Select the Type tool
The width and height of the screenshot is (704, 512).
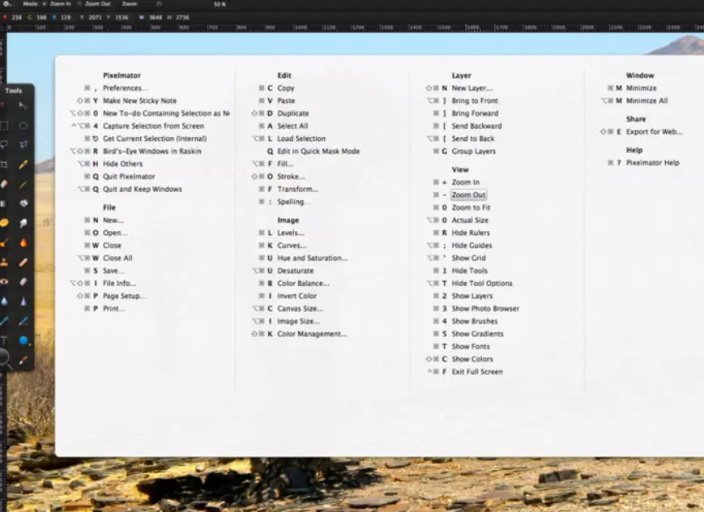pos(4,340)
